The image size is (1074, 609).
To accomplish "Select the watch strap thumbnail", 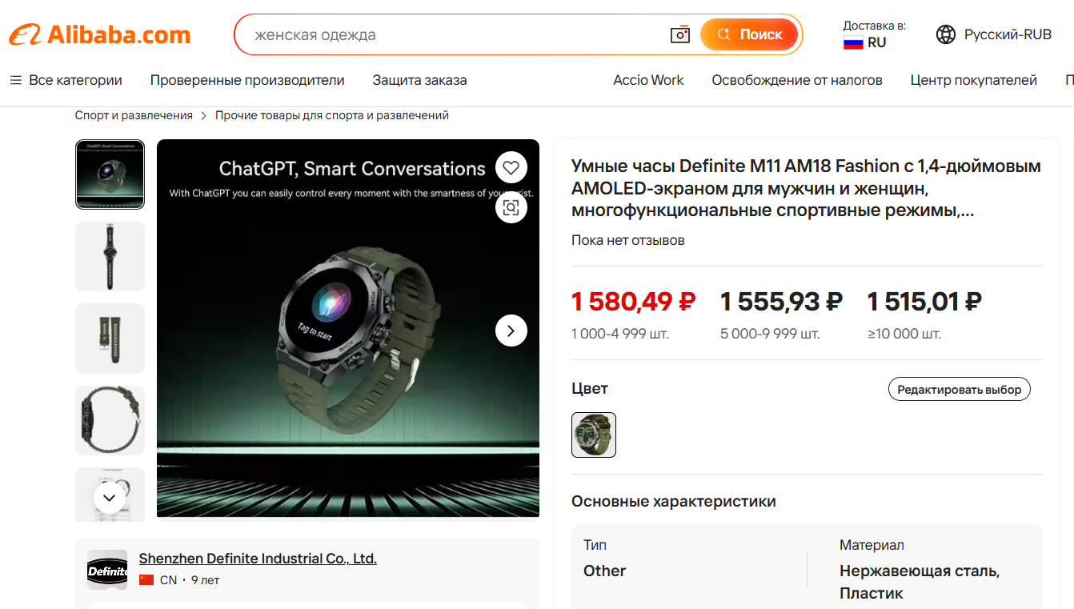I will click(110, 339).
